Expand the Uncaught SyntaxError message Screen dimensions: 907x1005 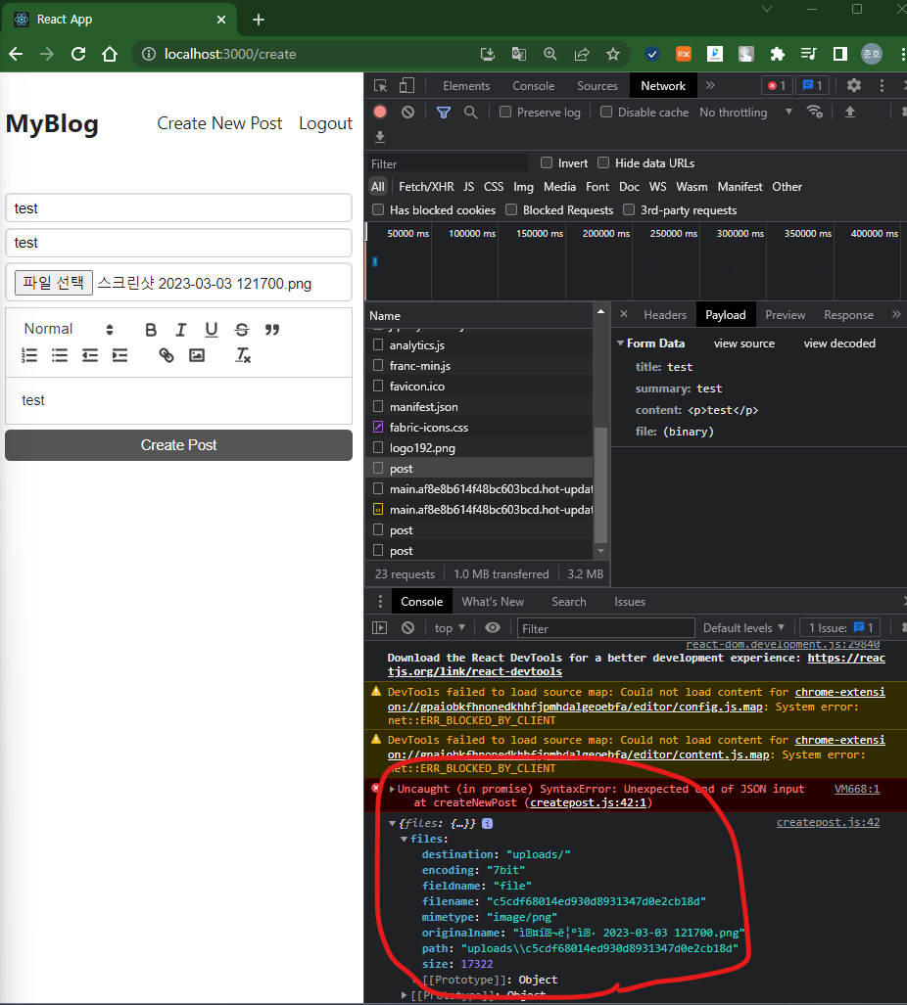point(392,789)
